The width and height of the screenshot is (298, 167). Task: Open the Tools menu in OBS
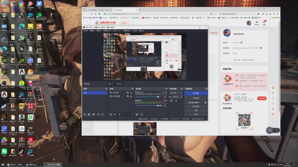pos(135,31)
